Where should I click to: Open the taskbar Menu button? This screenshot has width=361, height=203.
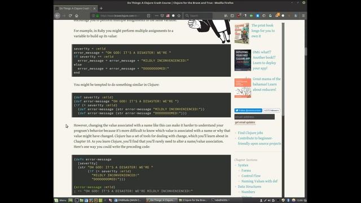(x=60, y=200)
